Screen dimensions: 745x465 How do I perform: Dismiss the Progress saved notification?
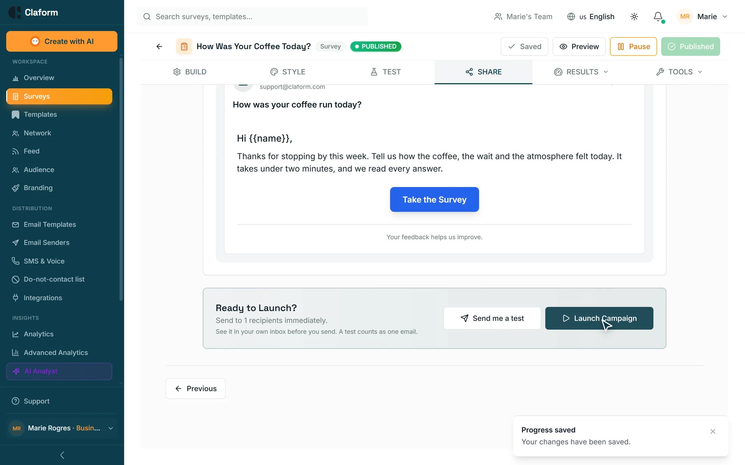coord(713,431)
